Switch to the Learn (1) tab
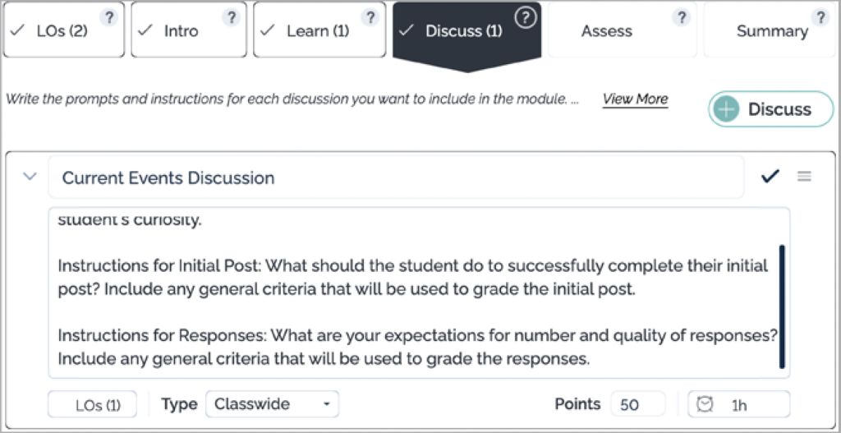Viewport: 841px width, 433px height. click(319, 30)
